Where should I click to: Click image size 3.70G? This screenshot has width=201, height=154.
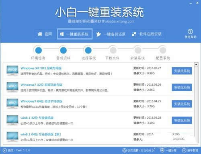click(x=151, y=107)
